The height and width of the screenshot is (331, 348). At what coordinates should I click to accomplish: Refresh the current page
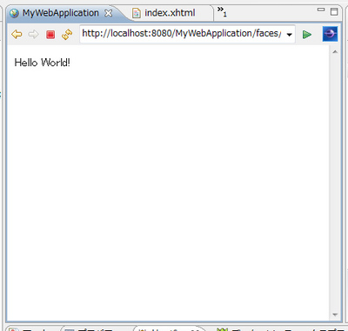click(x=67, y=34)
